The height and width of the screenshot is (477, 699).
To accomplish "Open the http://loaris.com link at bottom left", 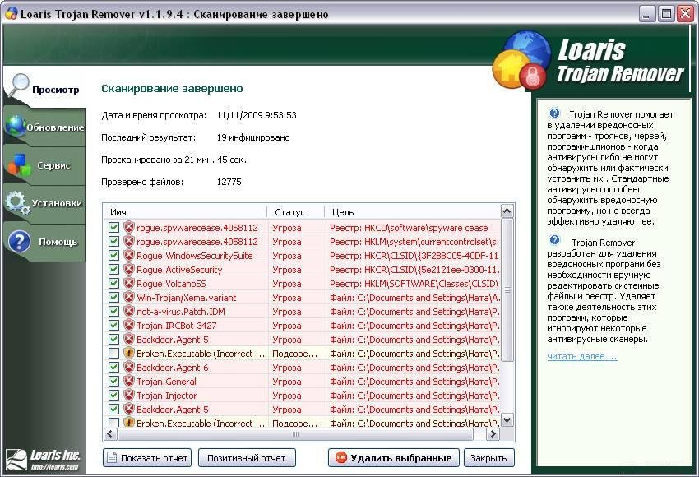I will pos(55,467).
